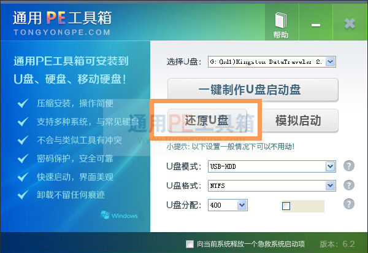Click the 还原U盘 button
This screenshot has width=368, height=253.
(207, 120)
